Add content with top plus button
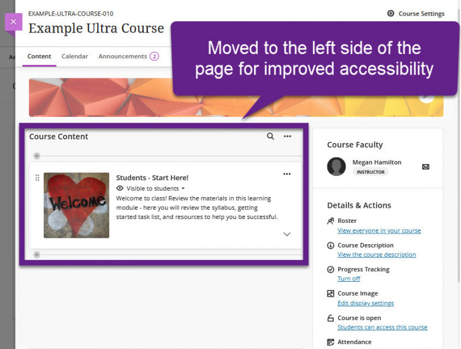461x349 pixels. click(37, 156)
